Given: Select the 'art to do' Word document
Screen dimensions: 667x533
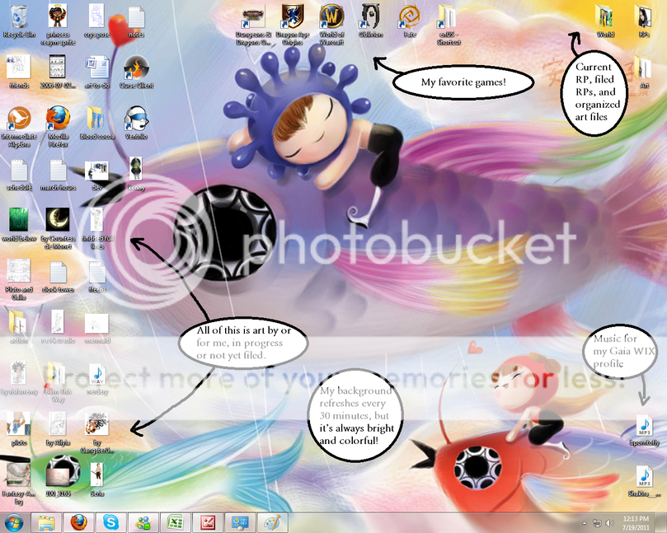Looking at the screenshot, I should click(96, 68).
